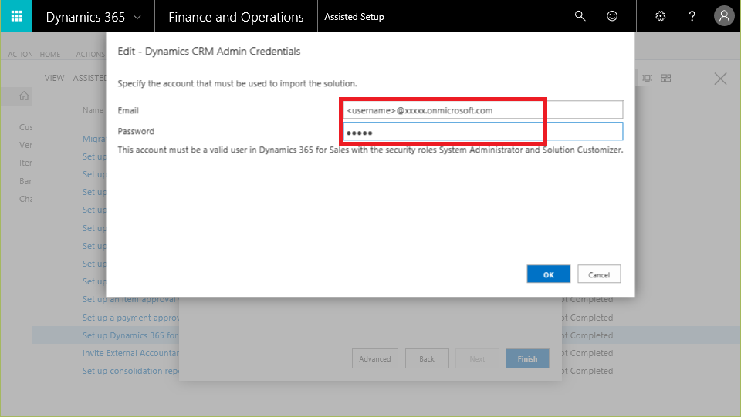Image resolution: width=741 pixels, height=417 pixels.
Task: Click the Finish button in wizard
Action: [x=527, y=358]
